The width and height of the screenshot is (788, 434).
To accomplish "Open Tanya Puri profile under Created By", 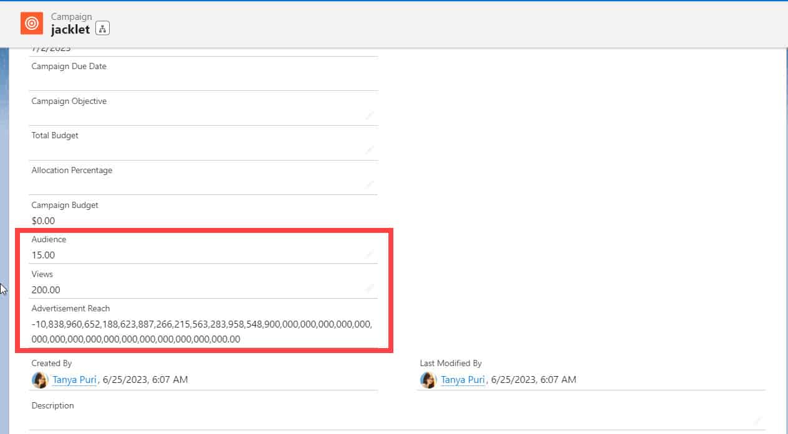I will click(x=74, y=380).
